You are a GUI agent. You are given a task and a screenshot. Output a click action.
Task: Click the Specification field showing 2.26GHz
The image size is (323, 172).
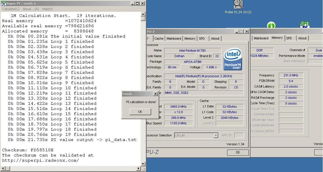pos(204,76)
